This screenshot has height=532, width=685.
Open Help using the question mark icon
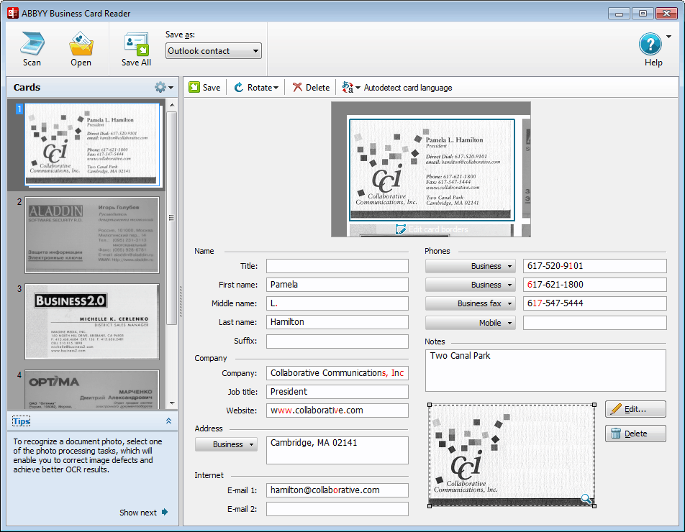coord(650,45)
